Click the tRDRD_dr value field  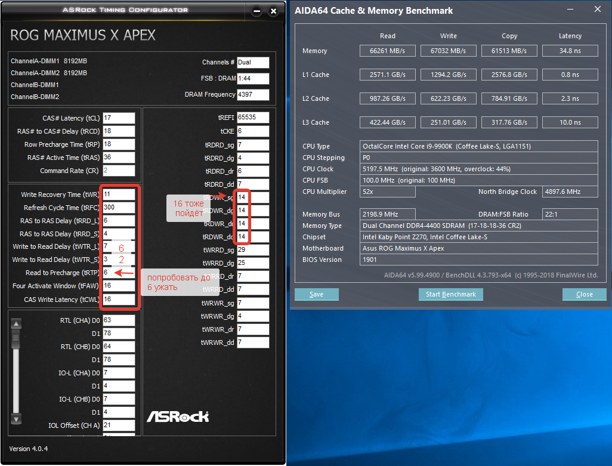[253, 171]
